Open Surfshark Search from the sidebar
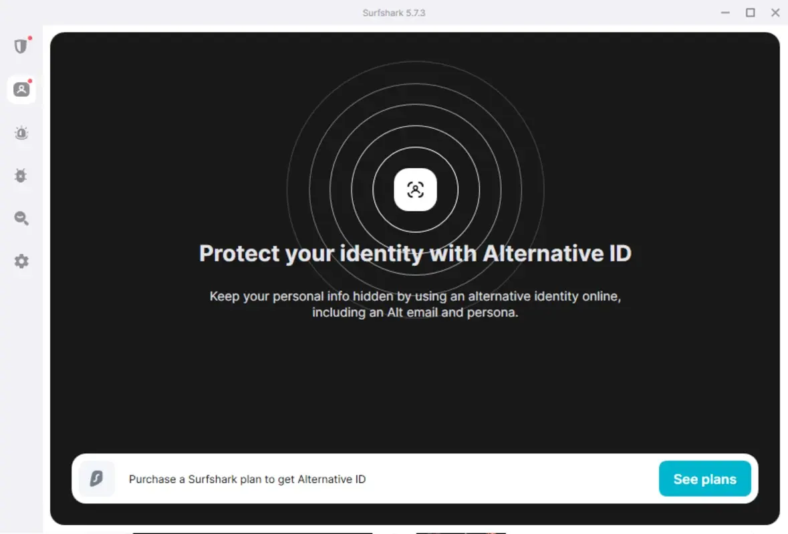Screen dimensions: 788x534 [x=21, y=218]
